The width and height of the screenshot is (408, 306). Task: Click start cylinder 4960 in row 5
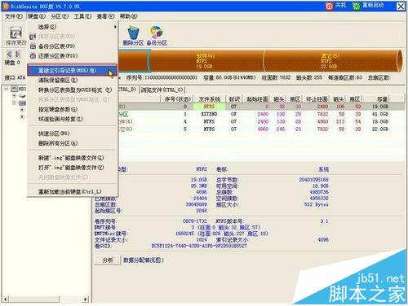tap(263, 129)
